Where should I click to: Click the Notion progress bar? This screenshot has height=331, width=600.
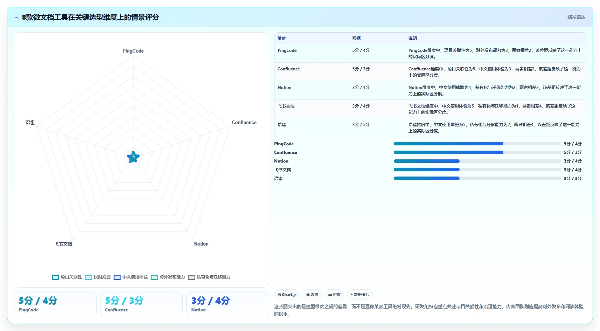(x=477, y=161)
